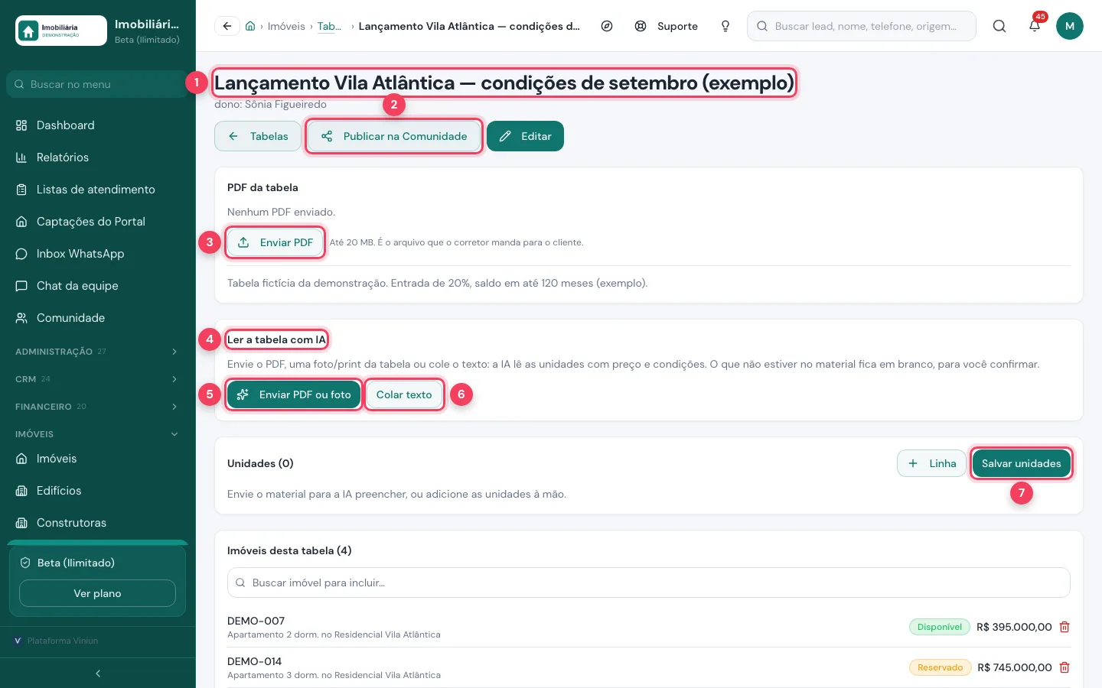Open Inbox WhatsApp
The image size is (1102, 688).
[x=98, y=254]
